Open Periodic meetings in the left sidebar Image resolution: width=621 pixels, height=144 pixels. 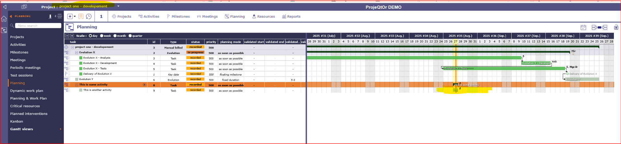(25, 68)
